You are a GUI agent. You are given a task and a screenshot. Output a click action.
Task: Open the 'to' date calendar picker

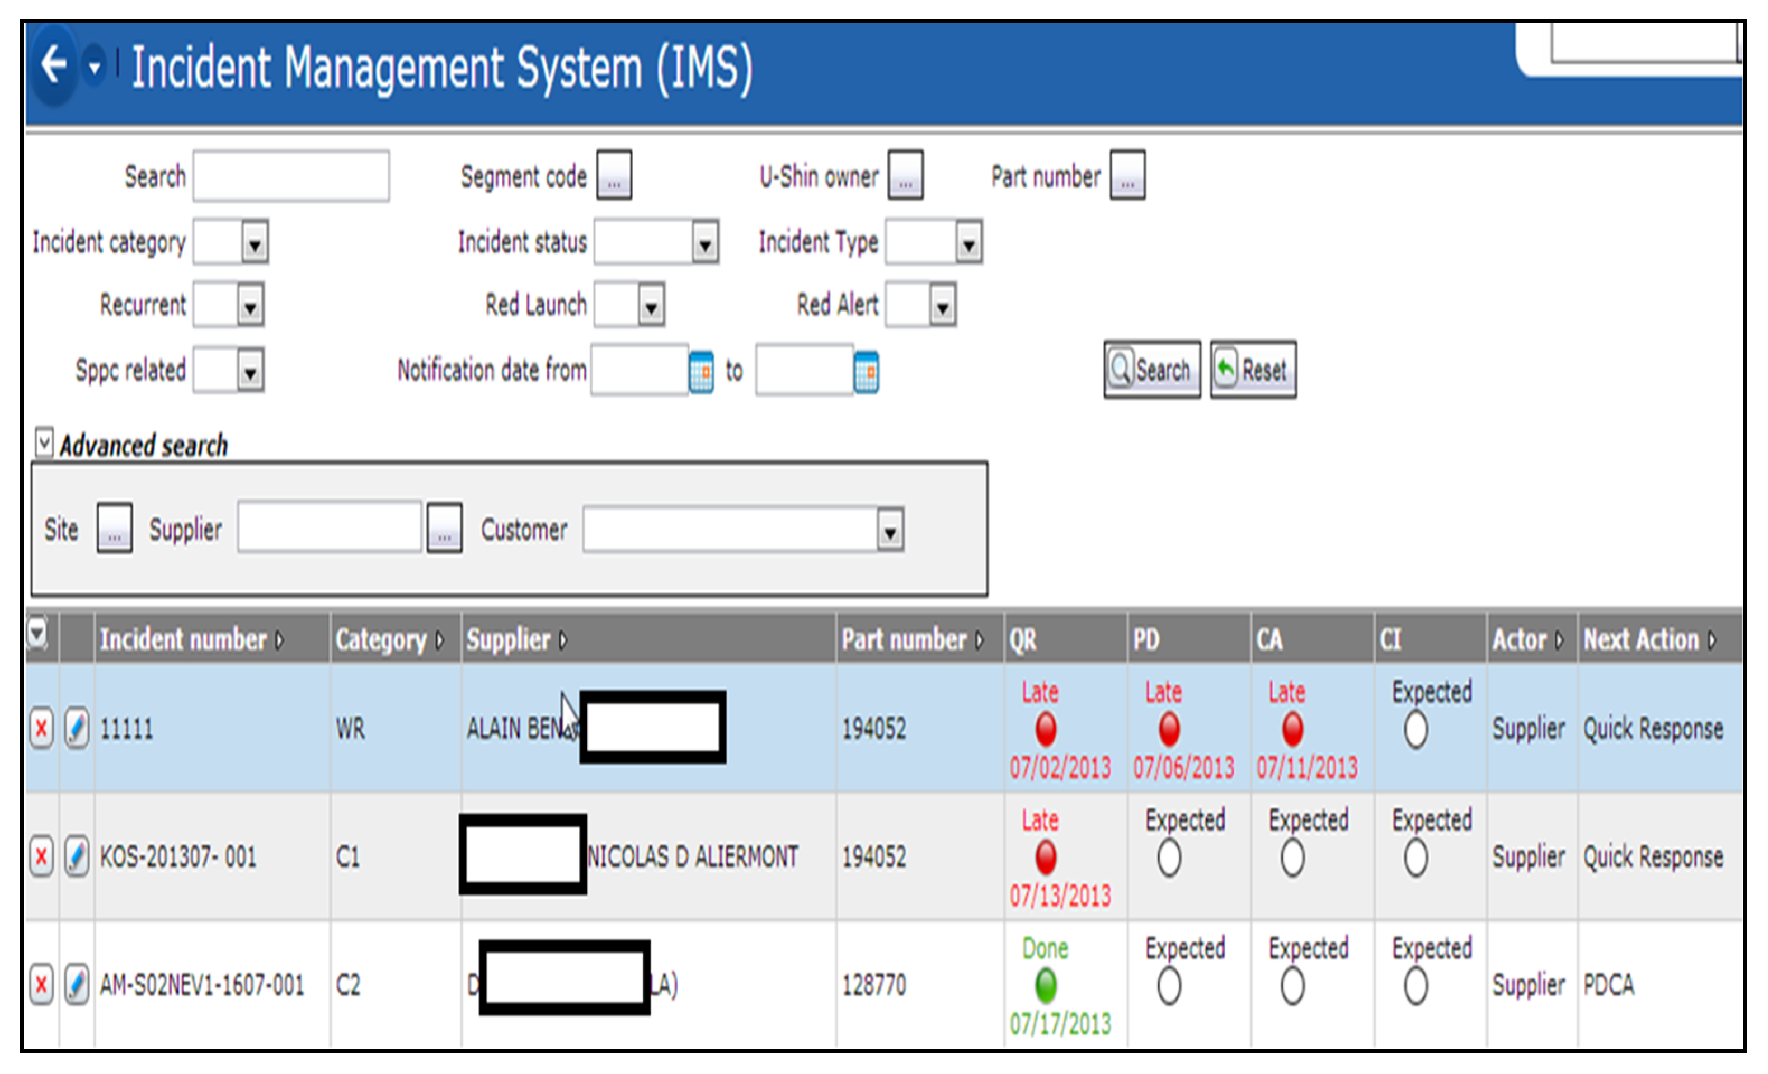click(x=866, y=371)
